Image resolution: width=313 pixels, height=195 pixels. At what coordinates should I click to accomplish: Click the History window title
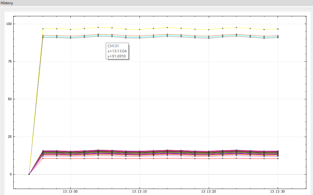(6, 3)
